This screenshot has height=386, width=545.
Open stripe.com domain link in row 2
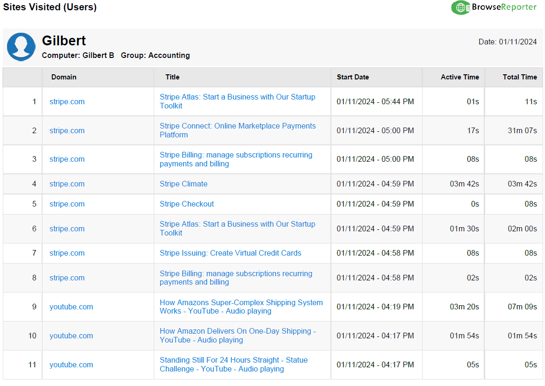click(67, 131)
